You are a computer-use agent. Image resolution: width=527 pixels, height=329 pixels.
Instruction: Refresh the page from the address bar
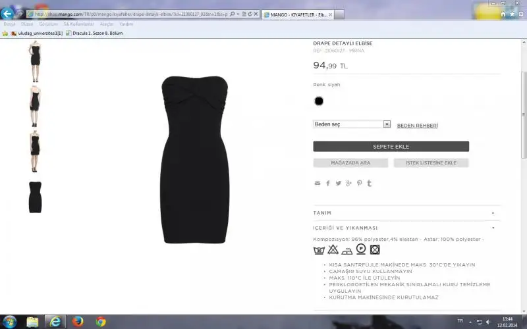pyautogui.click(x=250, y=14)
